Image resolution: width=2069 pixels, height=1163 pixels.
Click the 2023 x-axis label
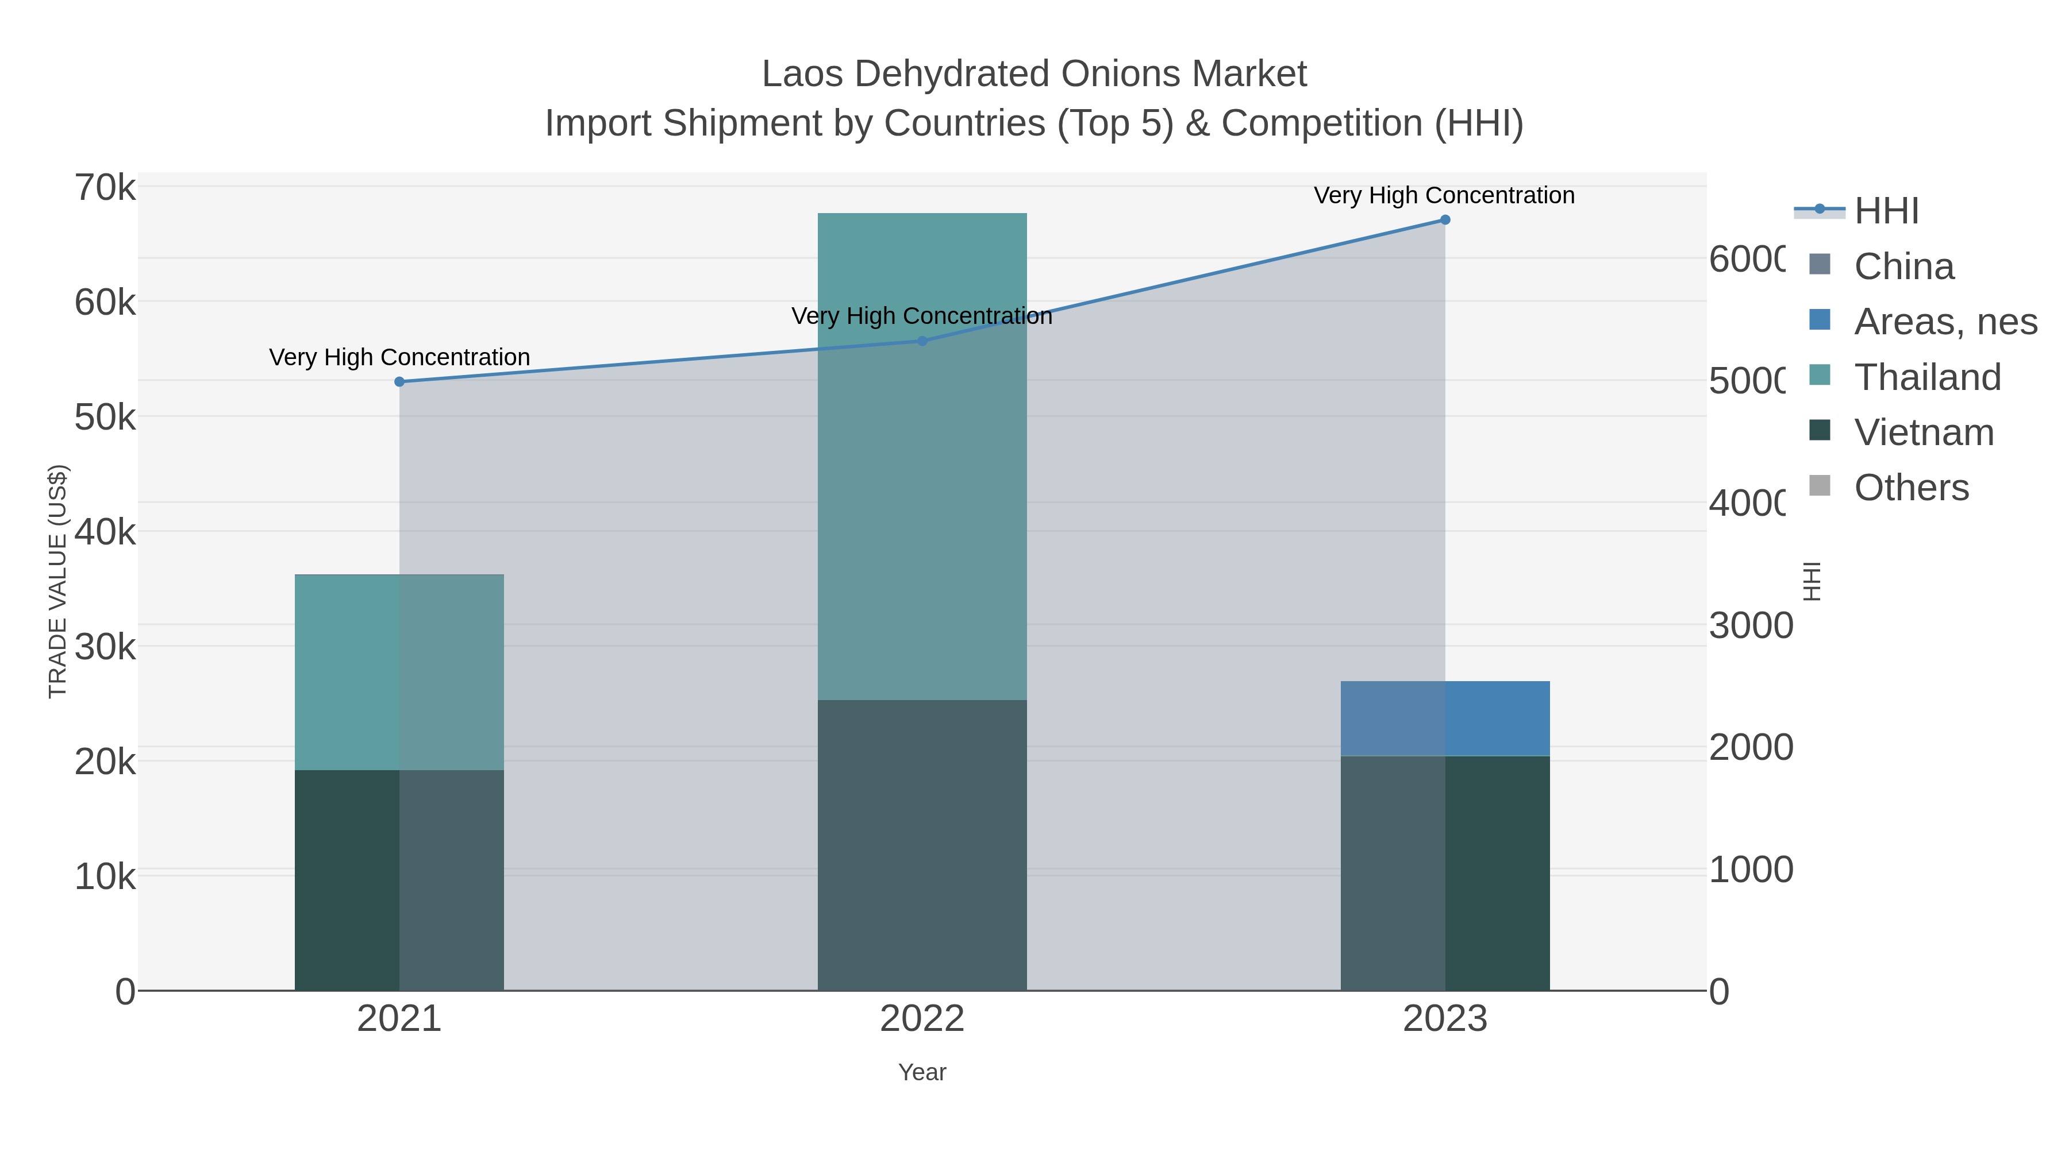click(1445, 1019)
